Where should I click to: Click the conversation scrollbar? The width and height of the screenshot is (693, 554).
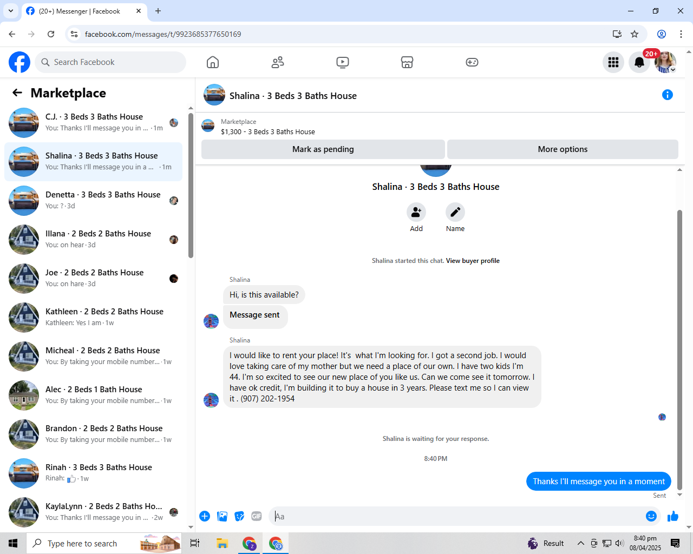coord(680,349)
